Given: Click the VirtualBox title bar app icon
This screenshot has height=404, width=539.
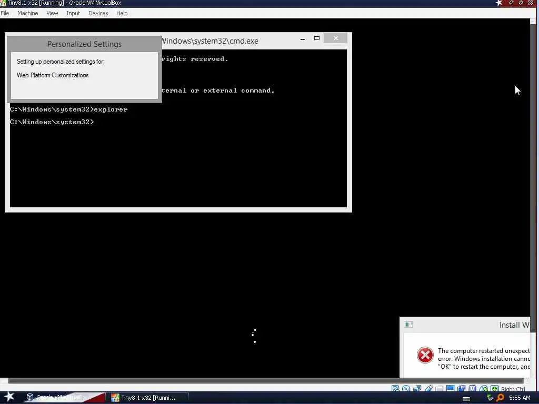Looking at the screenshot, I should tap(3, 3).
